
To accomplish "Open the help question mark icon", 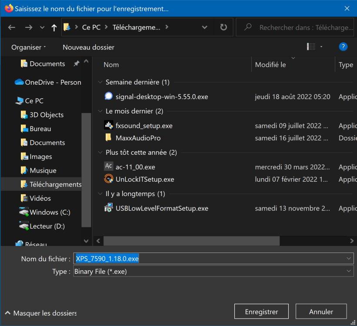I will click(343, 47).
